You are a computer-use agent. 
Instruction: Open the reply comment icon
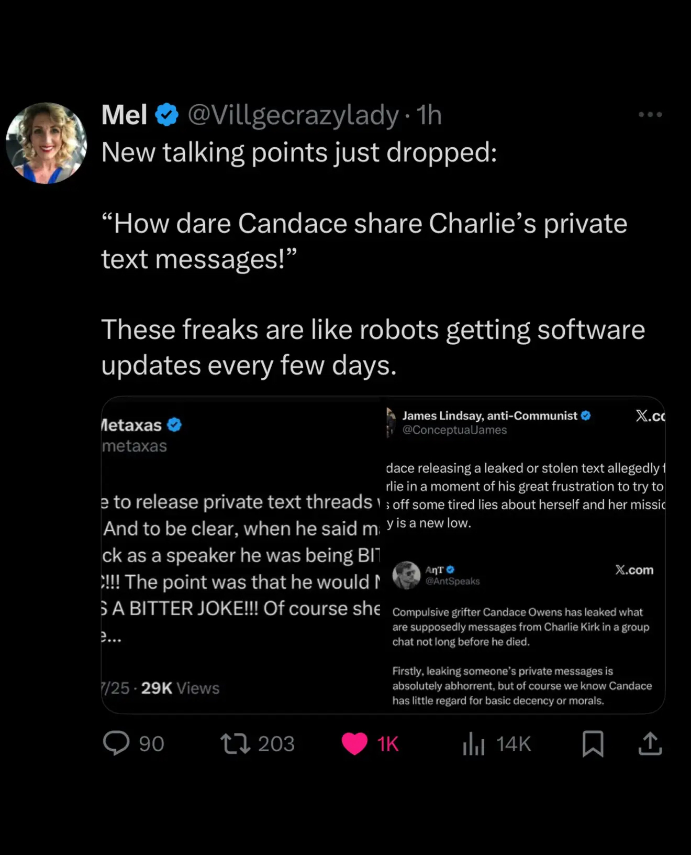tap(116, 743)
